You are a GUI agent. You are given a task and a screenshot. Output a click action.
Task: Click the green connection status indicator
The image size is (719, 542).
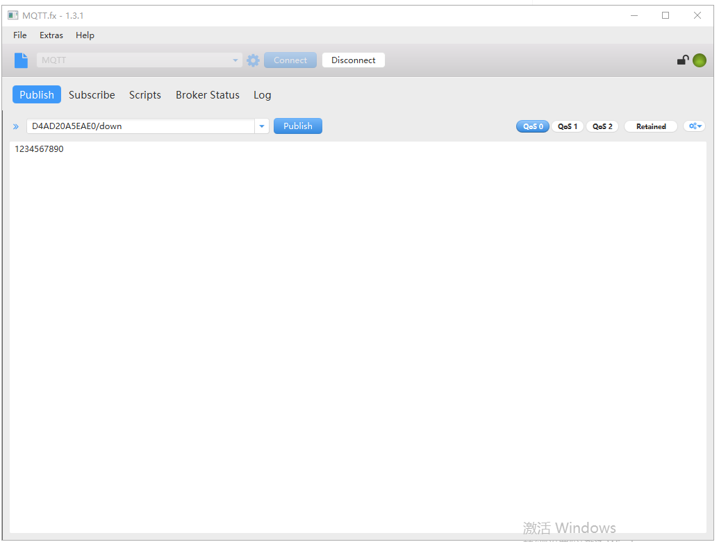700,60
